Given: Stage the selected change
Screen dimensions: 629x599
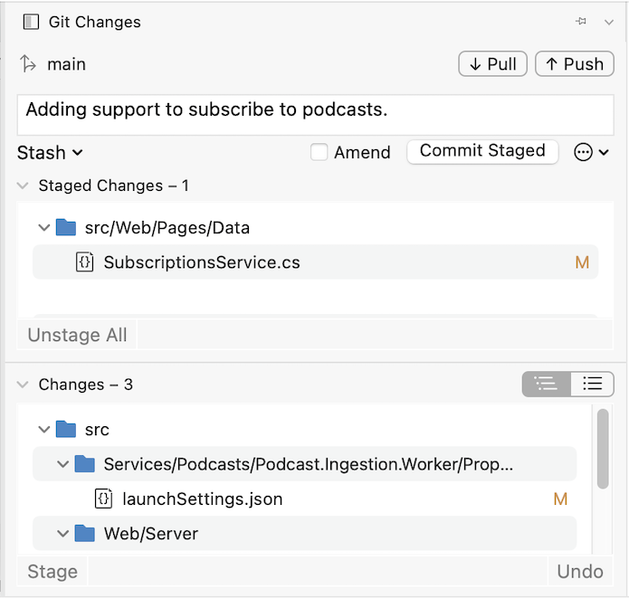Looking at the screenshot, I should point(52,571).
